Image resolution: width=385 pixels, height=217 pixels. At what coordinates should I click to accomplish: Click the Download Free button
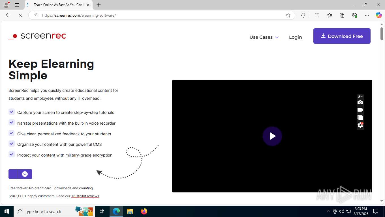pos(342,36)
